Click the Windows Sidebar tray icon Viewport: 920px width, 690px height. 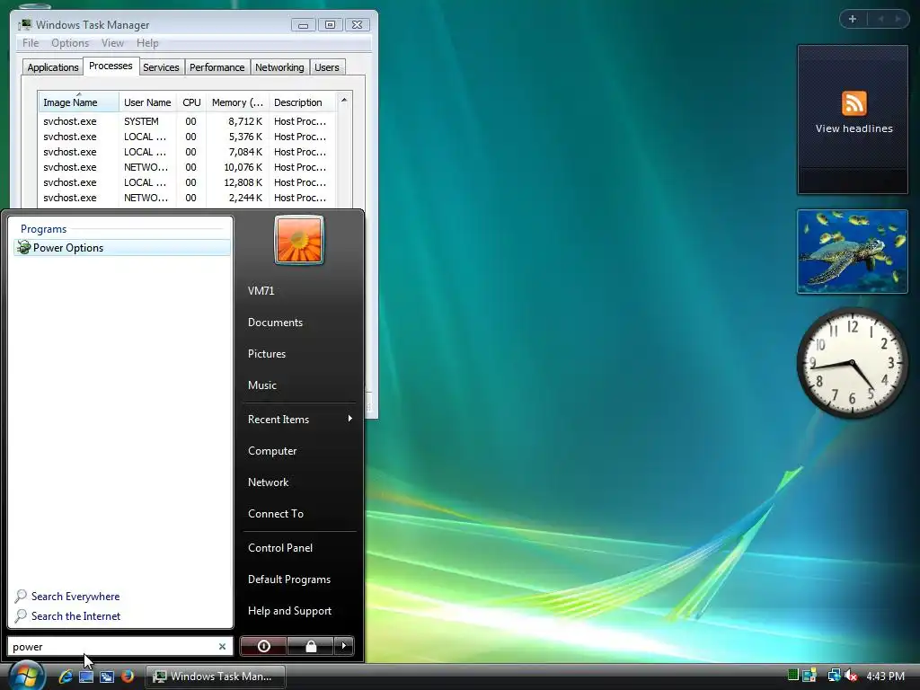click(x=809, y=676)
